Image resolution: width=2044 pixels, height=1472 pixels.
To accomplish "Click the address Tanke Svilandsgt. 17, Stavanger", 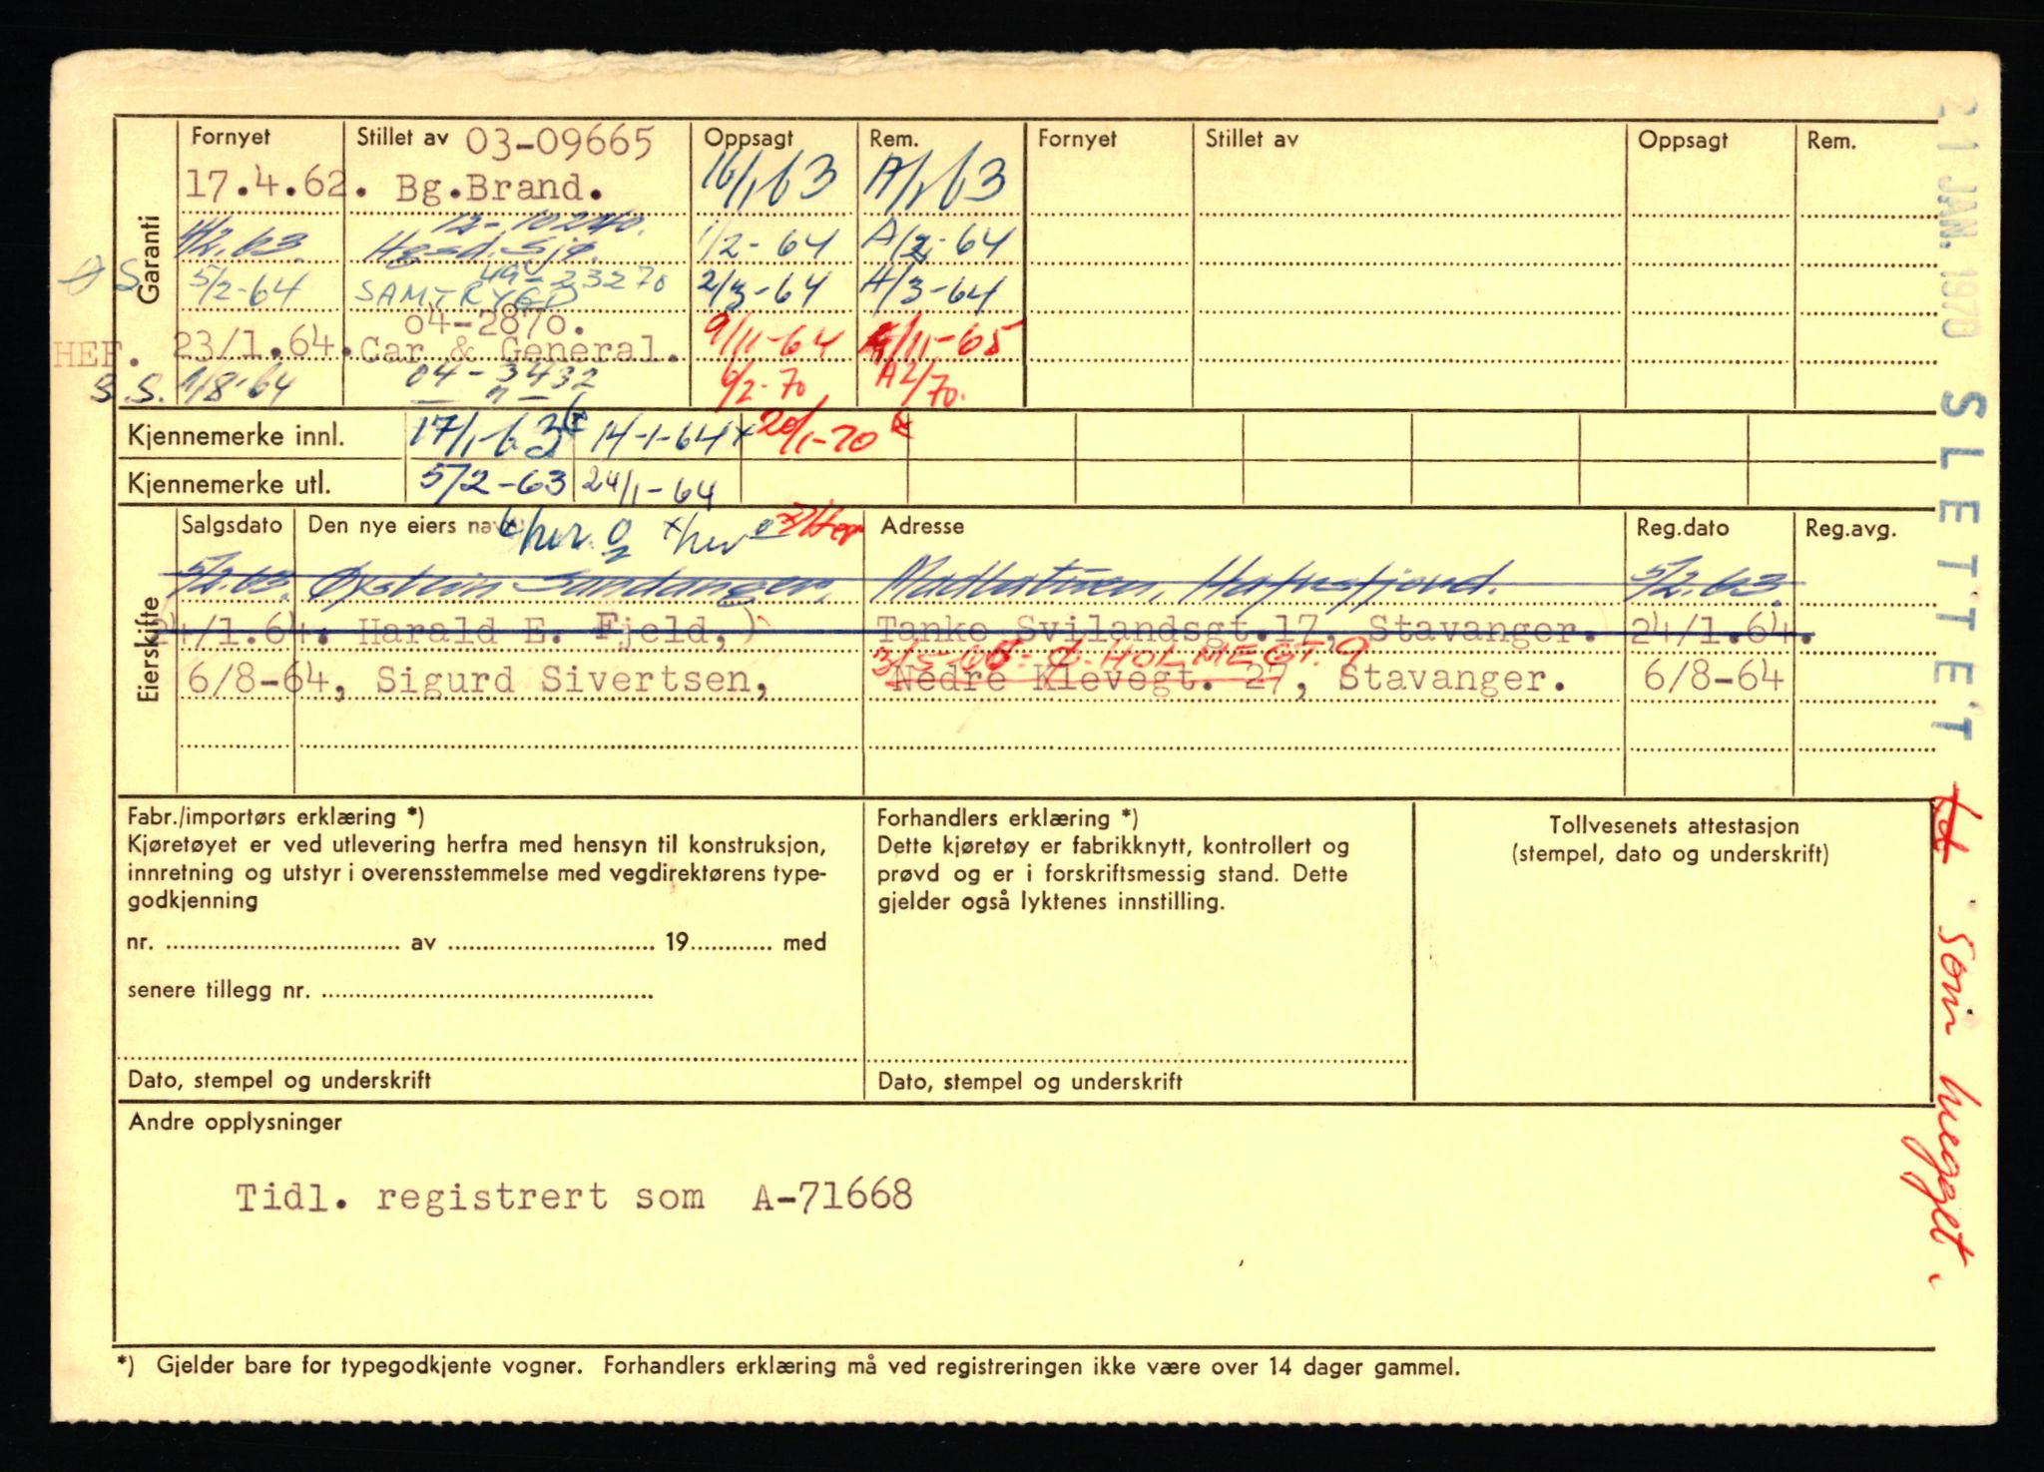I will tap(1239, 629).
